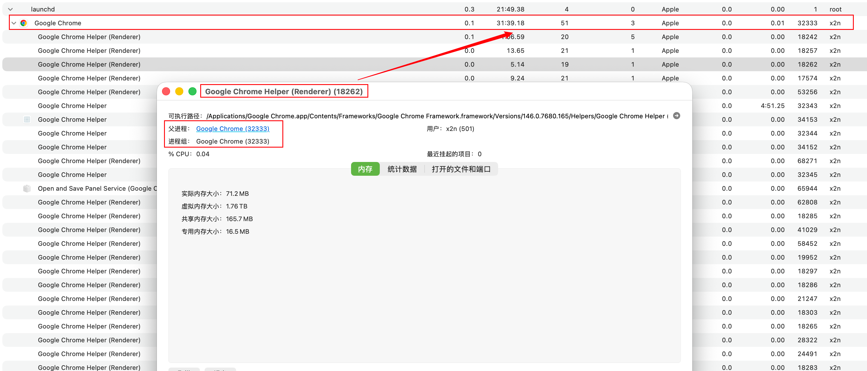Click PID value 53256
Image resolution: width=867 pixels, height=371 pixels.
point(807,92)
